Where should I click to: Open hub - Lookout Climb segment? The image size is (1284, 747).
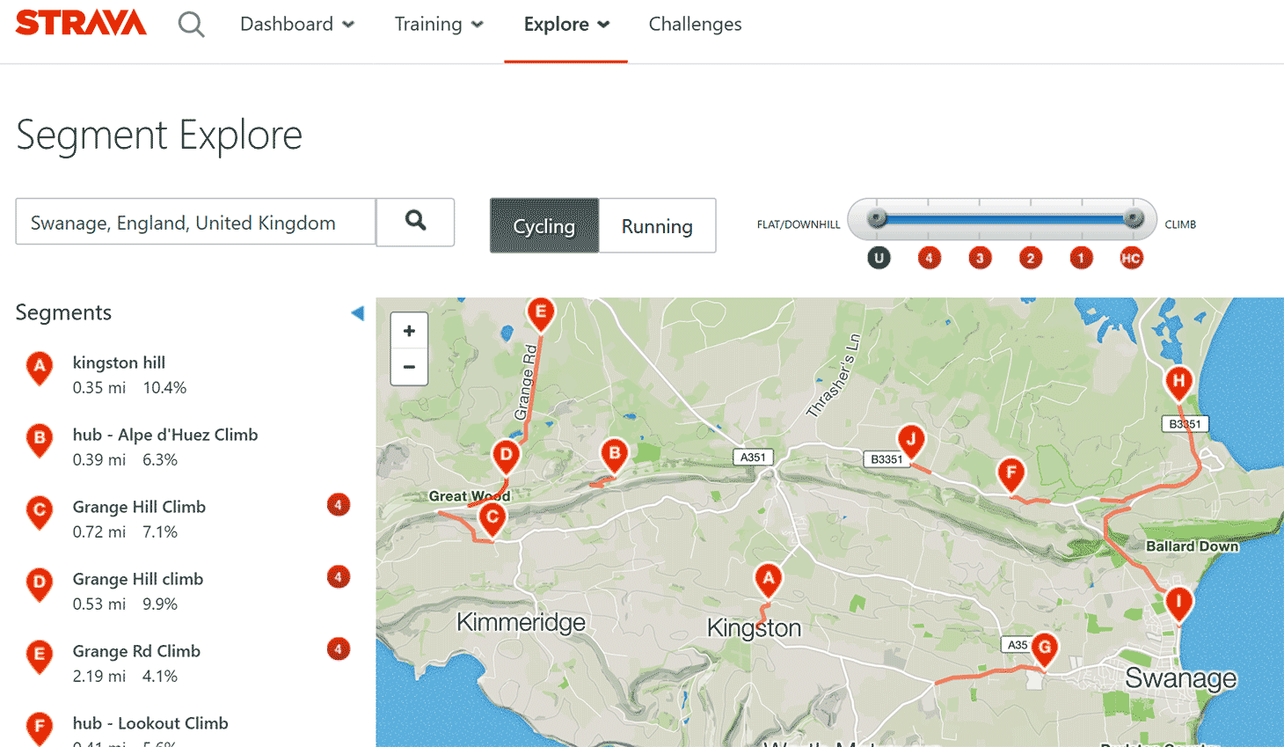tap(150, 723)
